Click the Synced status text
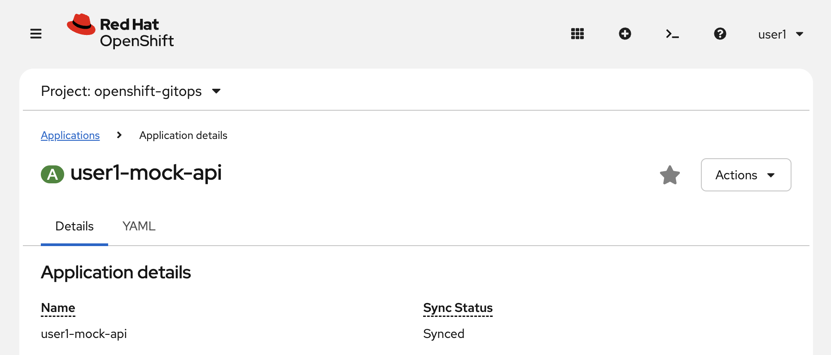Screen dimensions: 831x355 pos(443,333)
